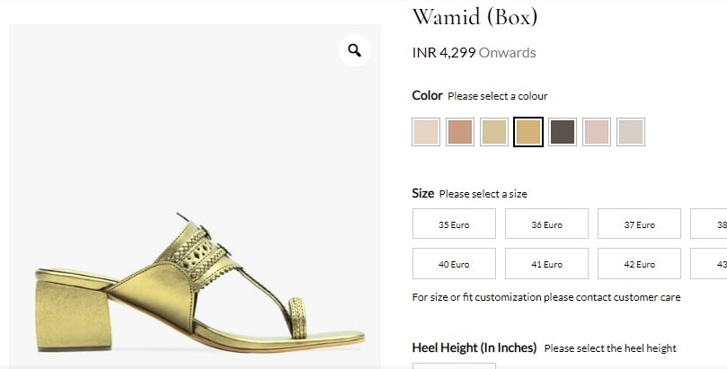Choose the terracotta brown color swatch
This screenshot has height=369, width=727.
460,132
